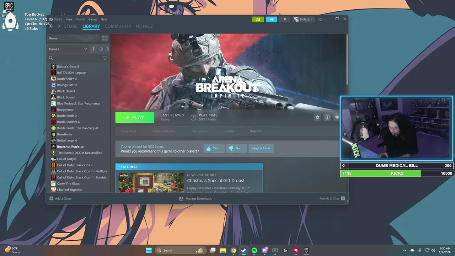Open the Games menu

tap(93, 19)
